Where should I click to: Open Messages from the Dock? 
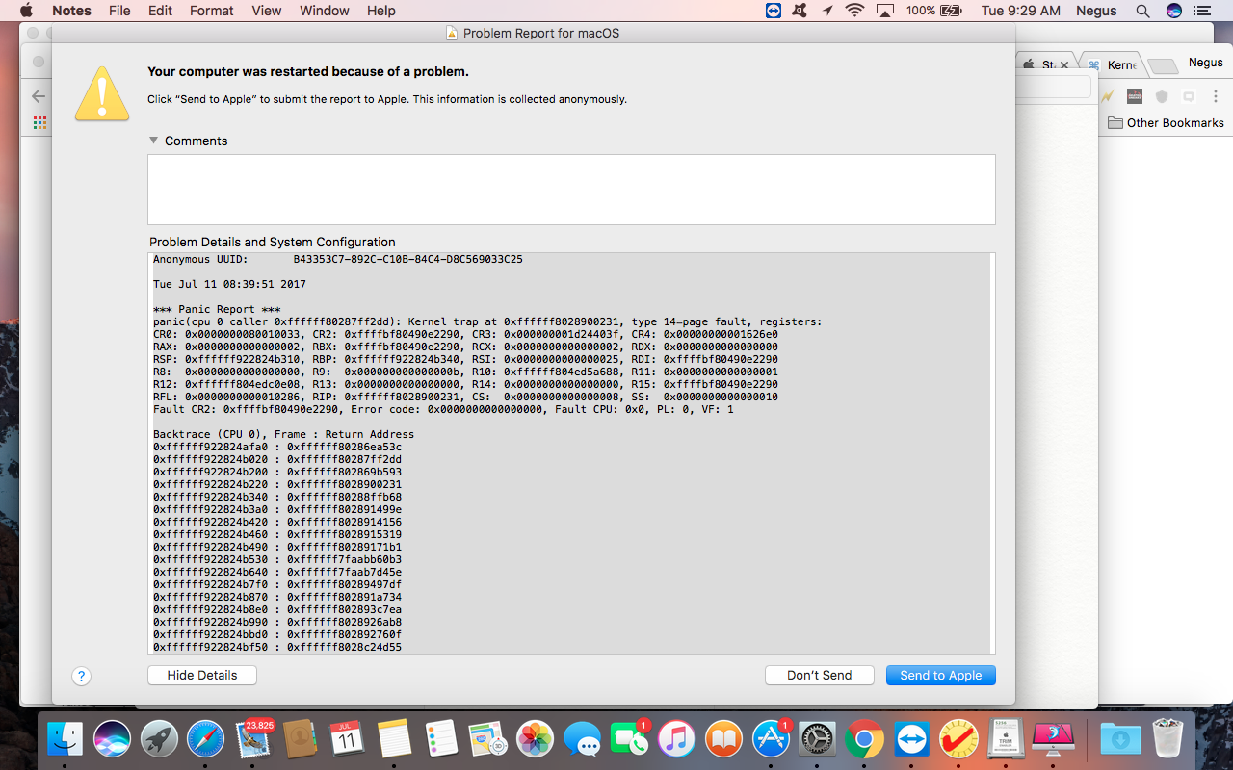tap(582, 739)
